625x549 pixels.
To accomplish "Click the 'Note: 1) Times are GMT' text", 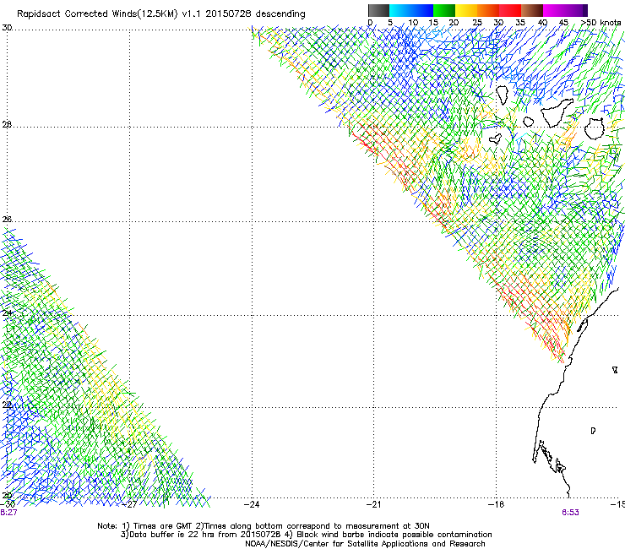I will 146,526.
